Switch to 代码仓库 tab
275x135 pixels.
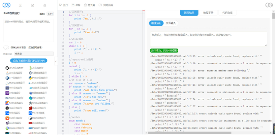pos(227,13)
